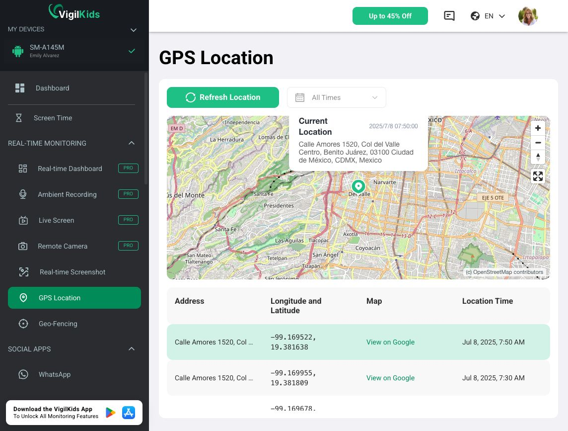Open the Live Screen menu item
The image size is (568, 431).
pyautogui.click(x=74, y=220)
